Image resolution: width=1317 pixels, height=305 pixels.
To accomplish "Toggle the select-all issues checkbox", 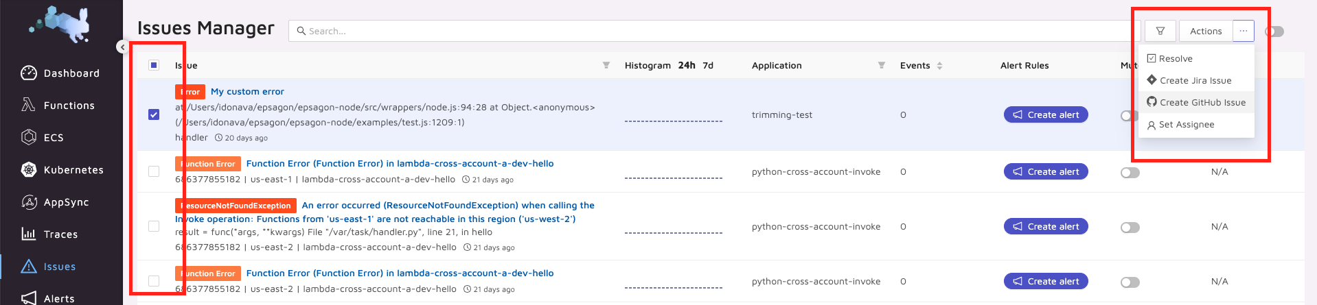I will 154,65.
